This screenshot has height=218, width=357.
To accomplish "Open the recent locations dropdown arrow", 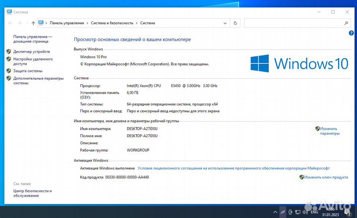I will click(x=27, y=23).
